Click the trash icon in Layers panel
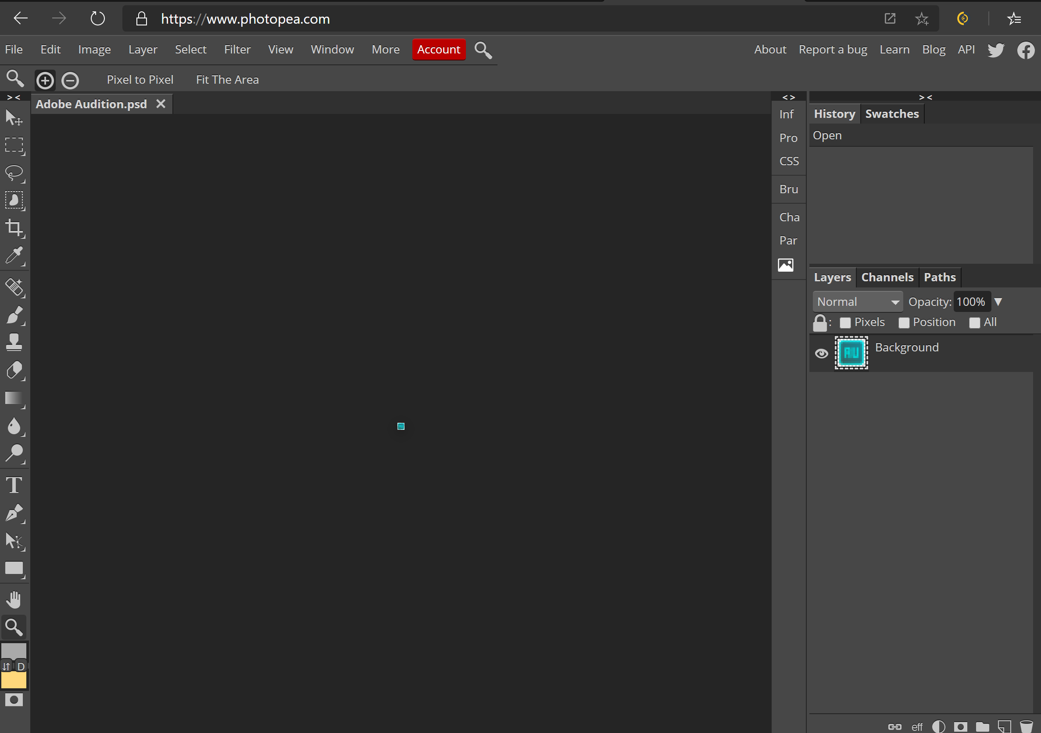The height and width of the screenshot is (733, 1041). point(1026,726)
